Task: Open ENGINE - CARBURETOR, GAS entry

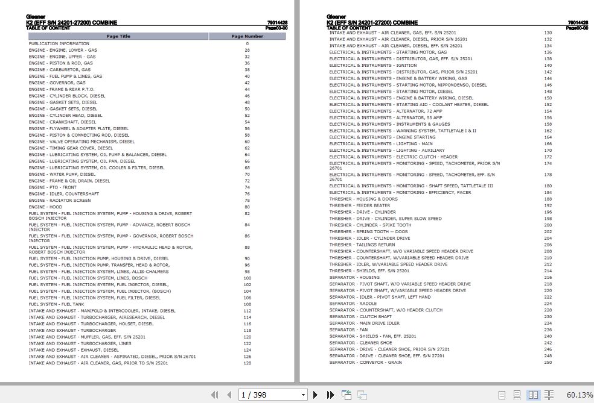Action: pos(60,69)
